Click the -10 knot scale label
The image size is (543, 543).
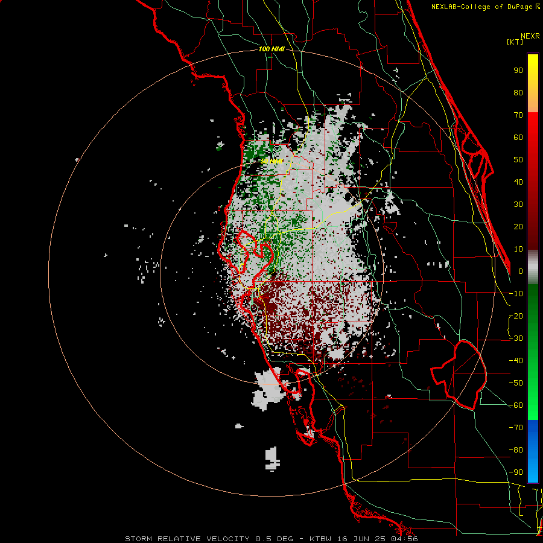pos(516,294)
